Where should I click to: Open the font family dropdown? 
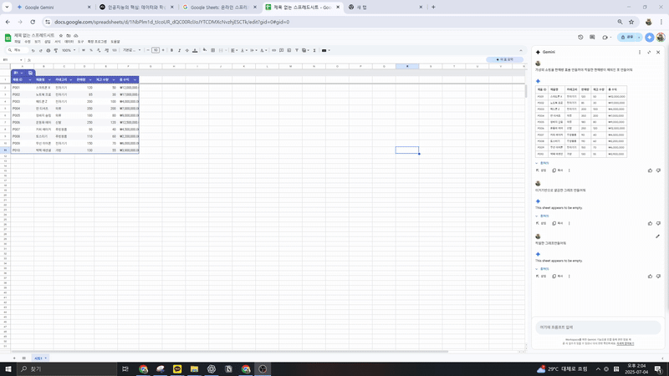point(131,50)
